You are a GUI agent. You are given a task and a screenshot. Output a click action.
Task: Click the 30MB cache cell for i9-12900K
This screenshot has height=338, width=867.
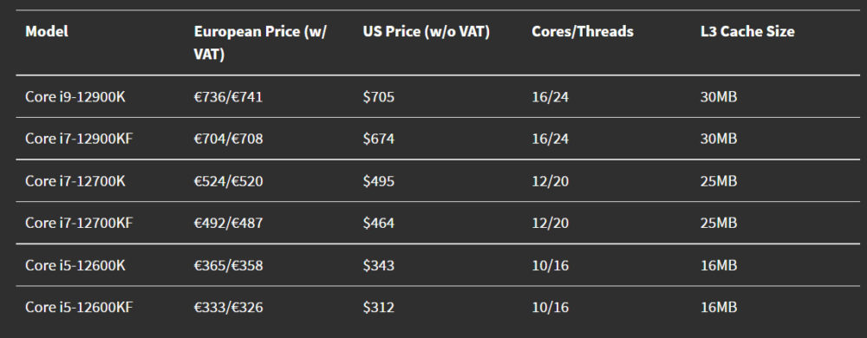718,97
